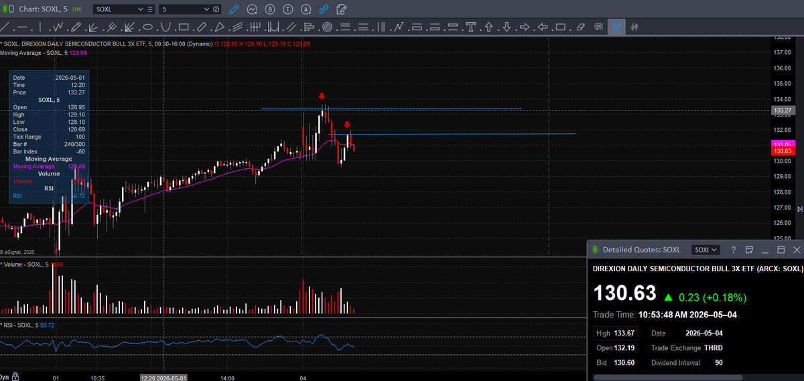Select the right arrow marker tool
This screenshot has width=804, height=381.
(525, 27)
